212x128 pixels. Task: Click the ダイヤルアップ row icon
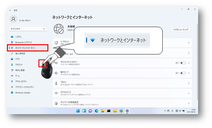(56, 93)
